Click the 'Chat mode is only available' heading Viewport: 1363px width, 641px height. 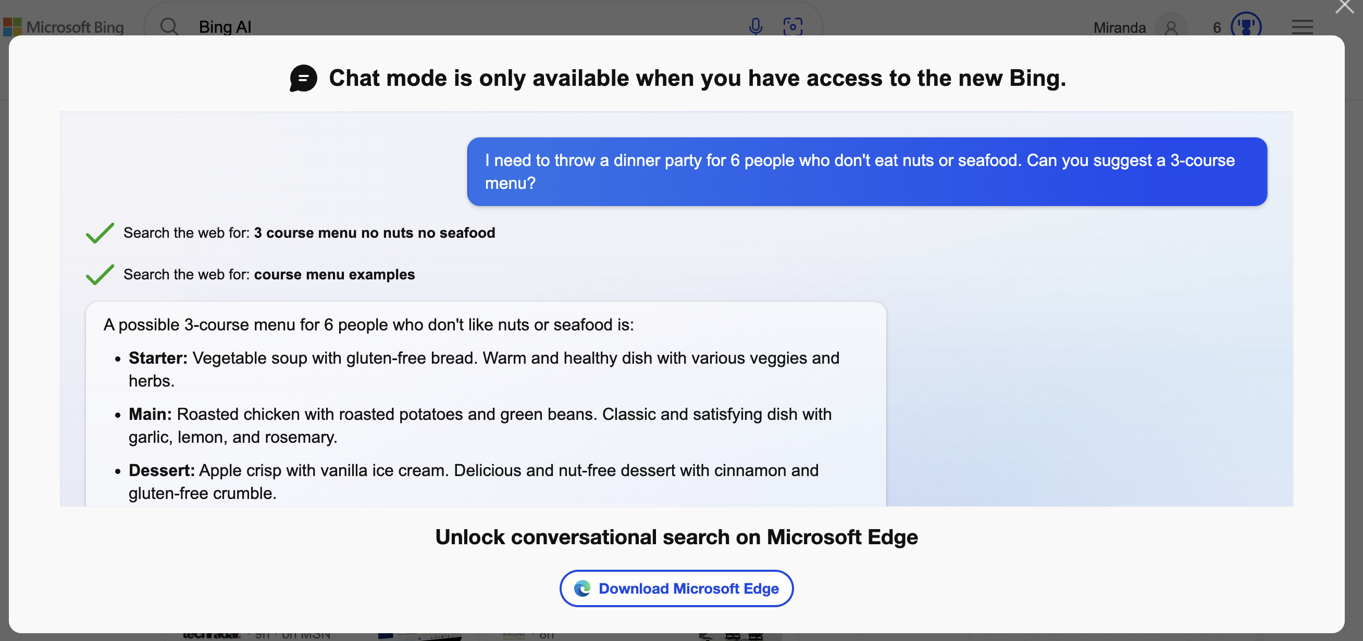pyautogui.click(x=697, y=78)
